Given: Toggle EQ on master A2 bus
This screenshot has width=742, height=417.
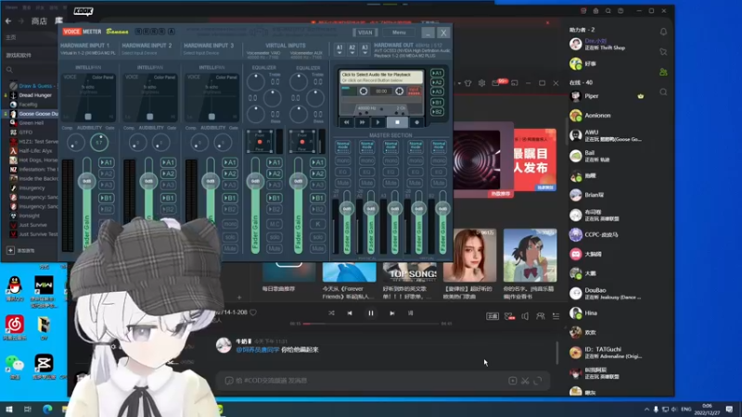Looking at the screenshot, I should [366, 171].
